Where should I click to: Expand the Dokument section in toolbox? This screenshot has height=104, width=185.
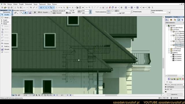pyautogui.click(x=2, y=22)
